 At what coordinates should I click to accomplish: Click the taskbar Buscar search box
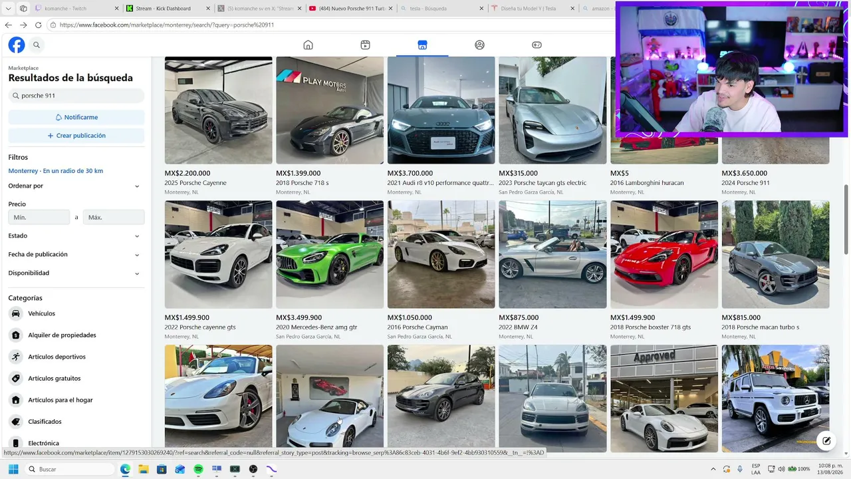point(70,469)
